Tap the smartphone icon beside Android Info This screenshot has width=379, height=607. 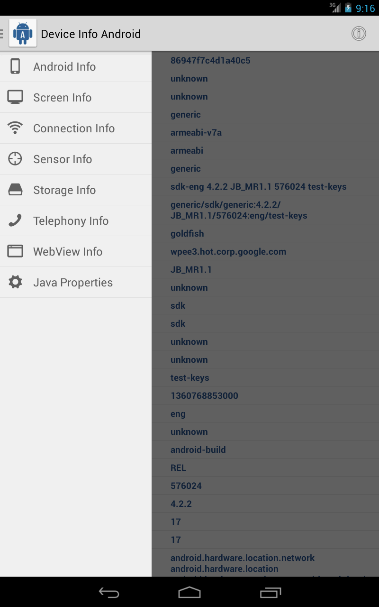(x=16, y=66)
